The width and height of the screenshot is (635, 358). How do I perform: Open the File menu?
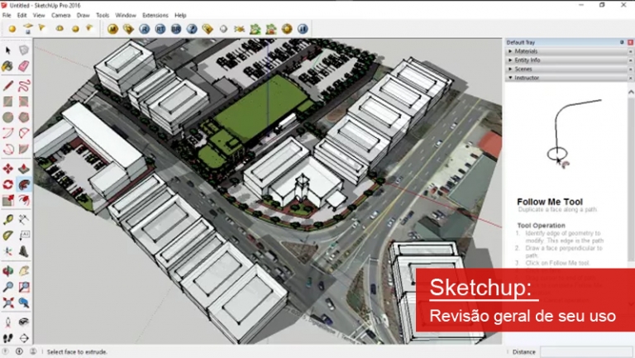pos(7,16)
